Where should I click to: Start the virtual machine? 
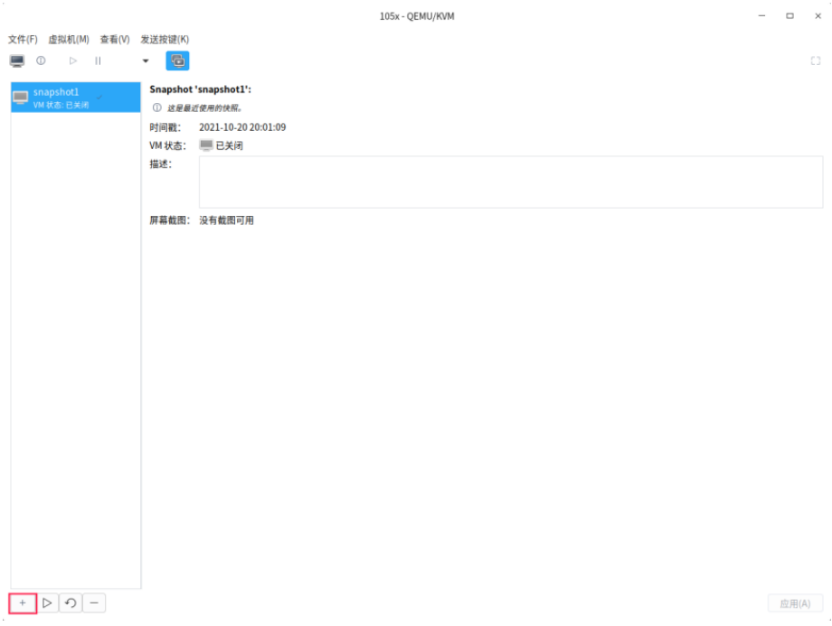coord(72,61)
